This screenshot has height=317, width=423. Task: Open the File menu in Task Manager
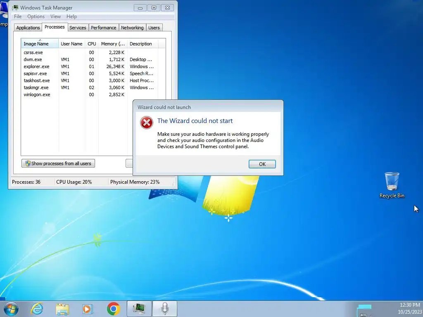click(x=18, y=17)
